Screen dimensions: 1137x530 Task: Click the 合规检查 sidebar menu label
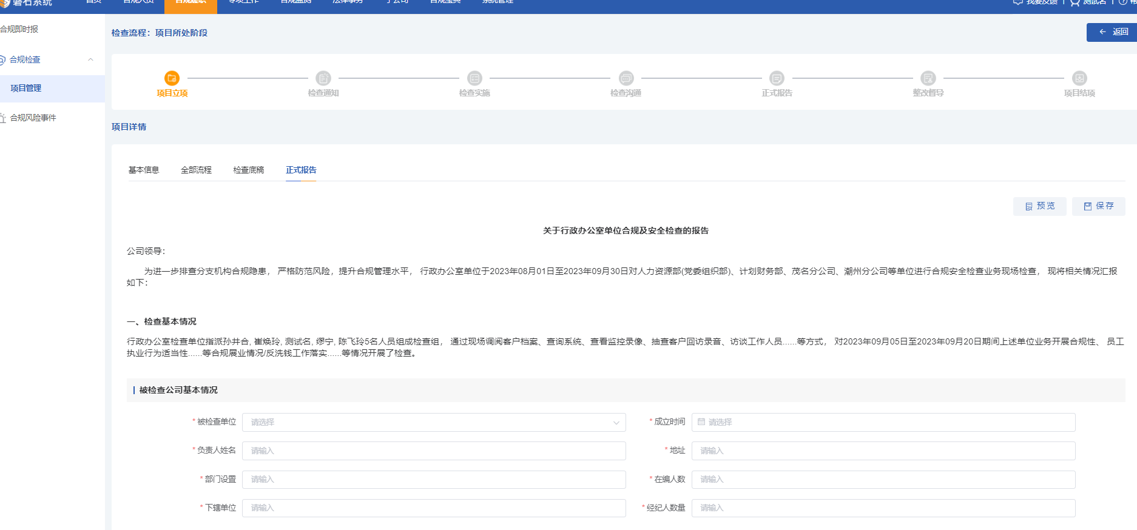pos(25,59)
